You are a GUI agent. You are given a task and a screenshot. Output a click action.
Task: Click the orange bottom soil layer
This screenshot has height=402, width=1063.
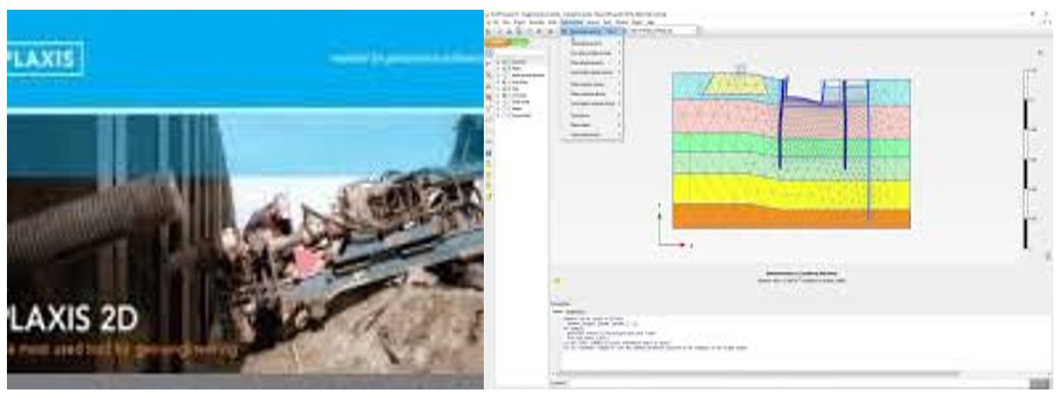(791, 216)
